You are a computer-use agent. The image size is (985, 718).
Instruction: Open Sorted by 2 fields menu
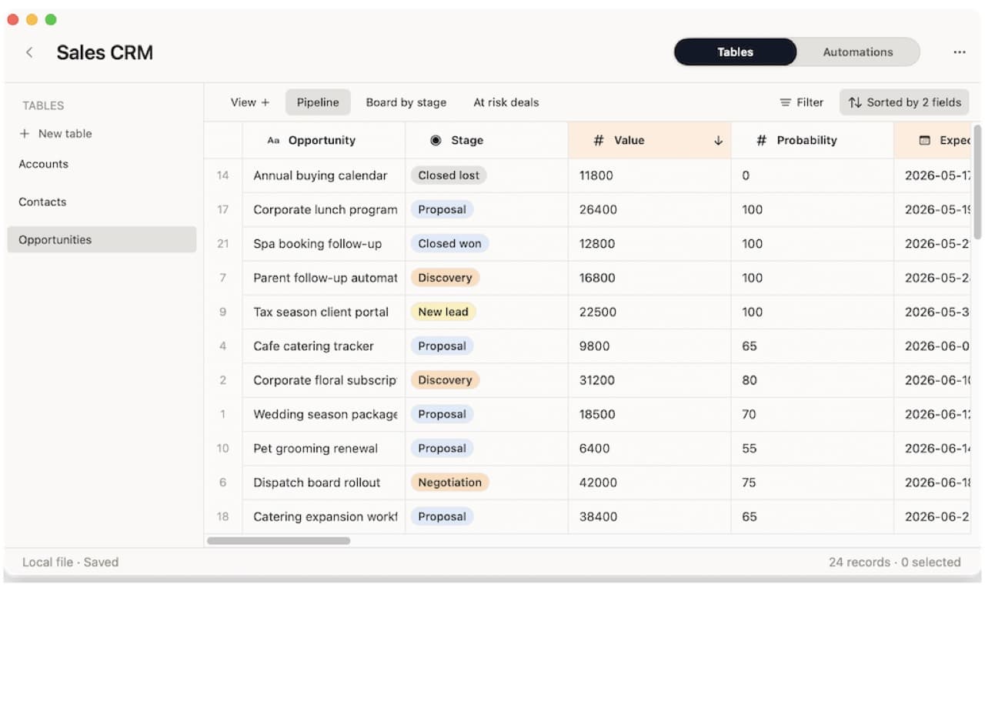point(904,102)
